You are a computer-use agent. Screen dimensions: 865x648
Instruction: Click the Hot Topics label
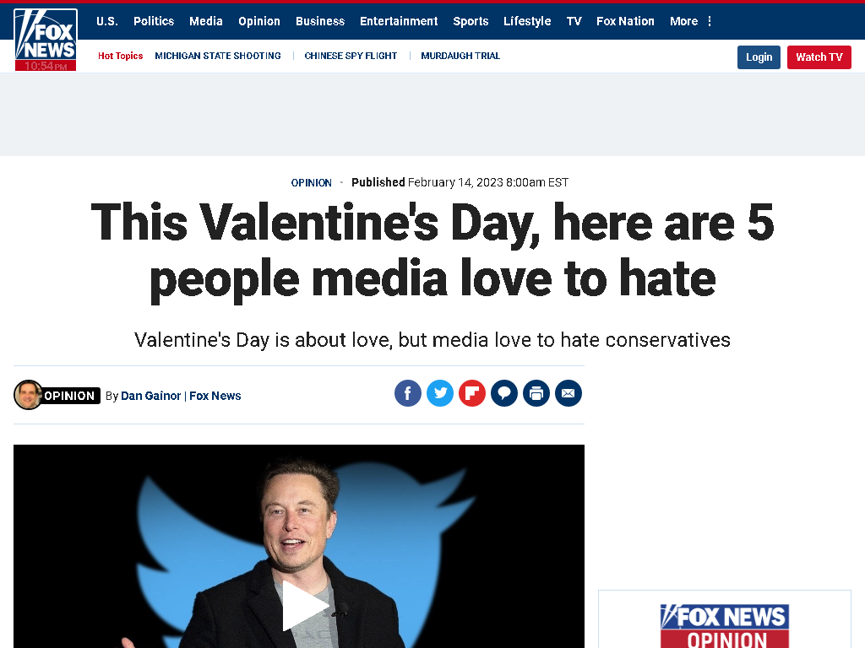[120, 56]
